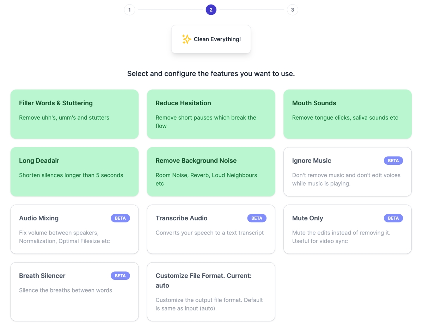
Task: Click the sparkle icon on Clean Everything
Action: (186, 39)
